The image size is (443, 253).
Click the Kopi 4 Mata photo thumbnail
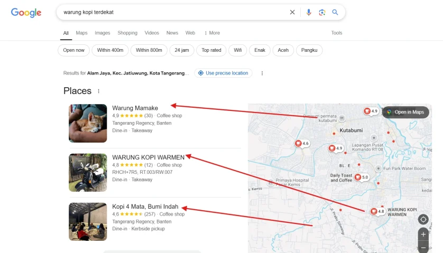point(88,222)
